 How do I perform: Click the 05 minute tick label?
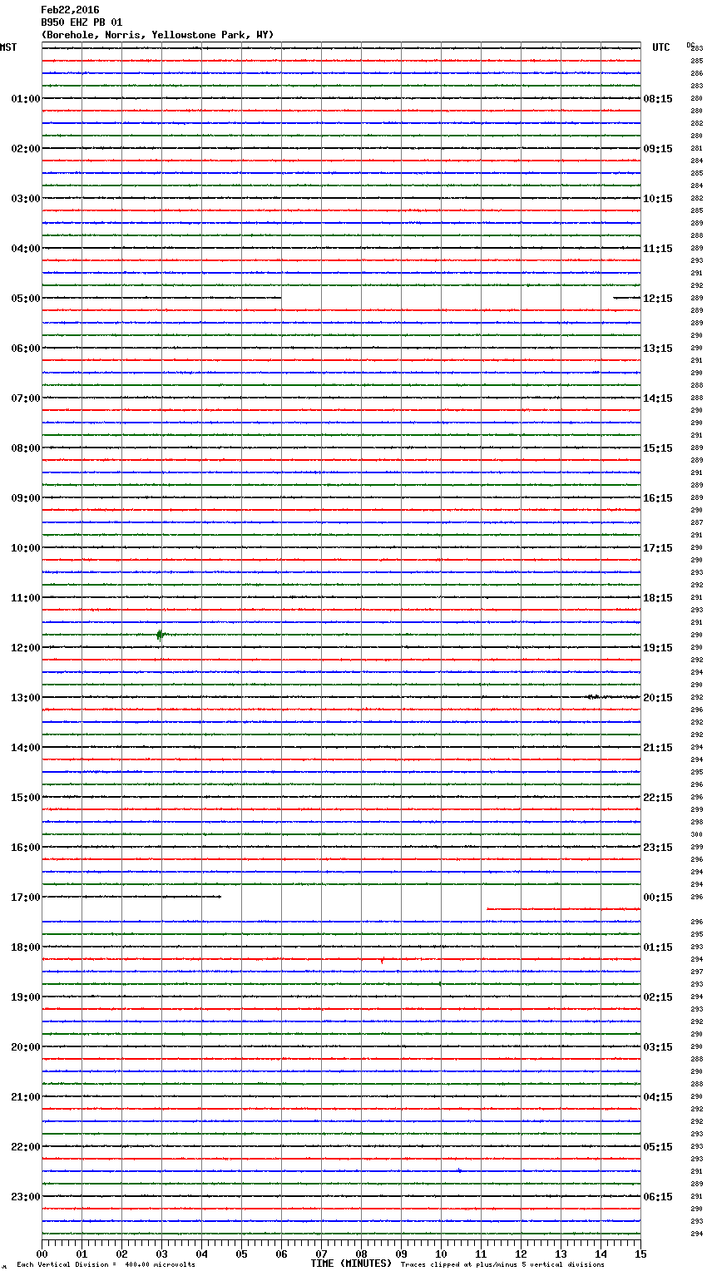pos(241,1254)
